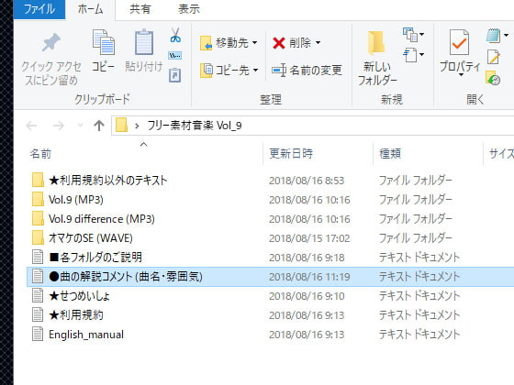Screen dimensions: 514x385
Task: Select the English_manual text file
Action: click(x=86, y=335)
